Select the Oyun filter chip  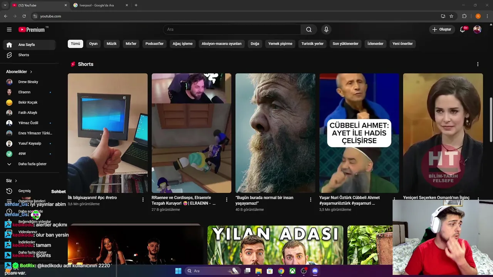pos(93,44)
